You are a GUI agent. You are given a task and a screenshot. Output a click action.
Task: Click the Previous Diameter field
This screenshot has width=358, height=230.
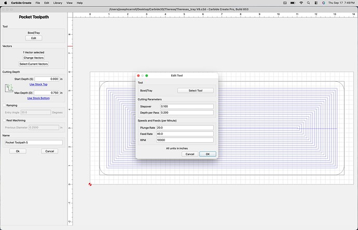click(44, 127)
